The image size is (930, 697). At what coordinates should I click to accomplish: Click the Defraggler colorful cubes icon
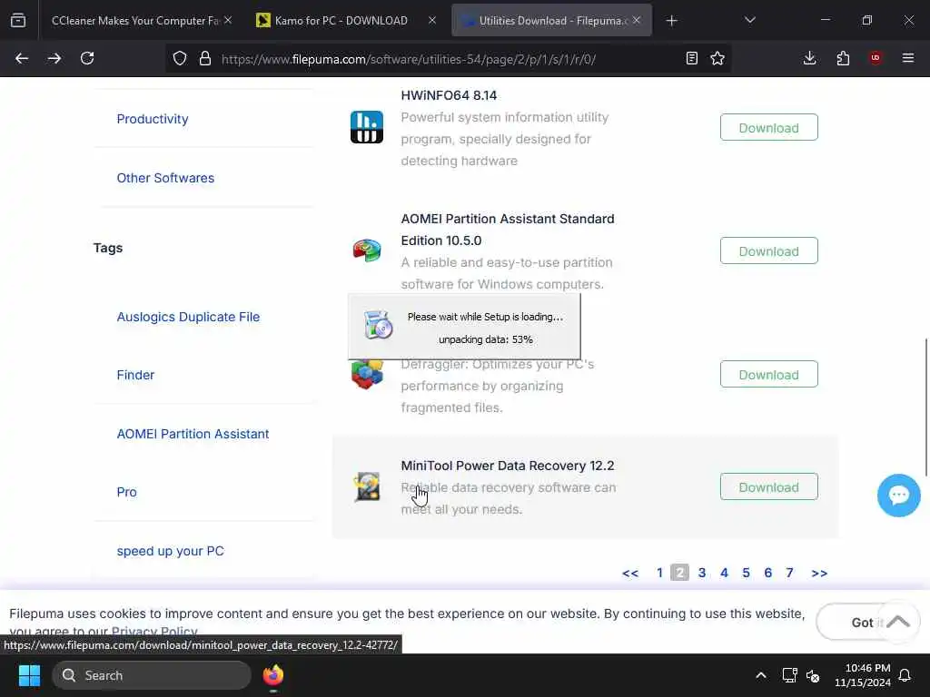click(x=367, y=375)
